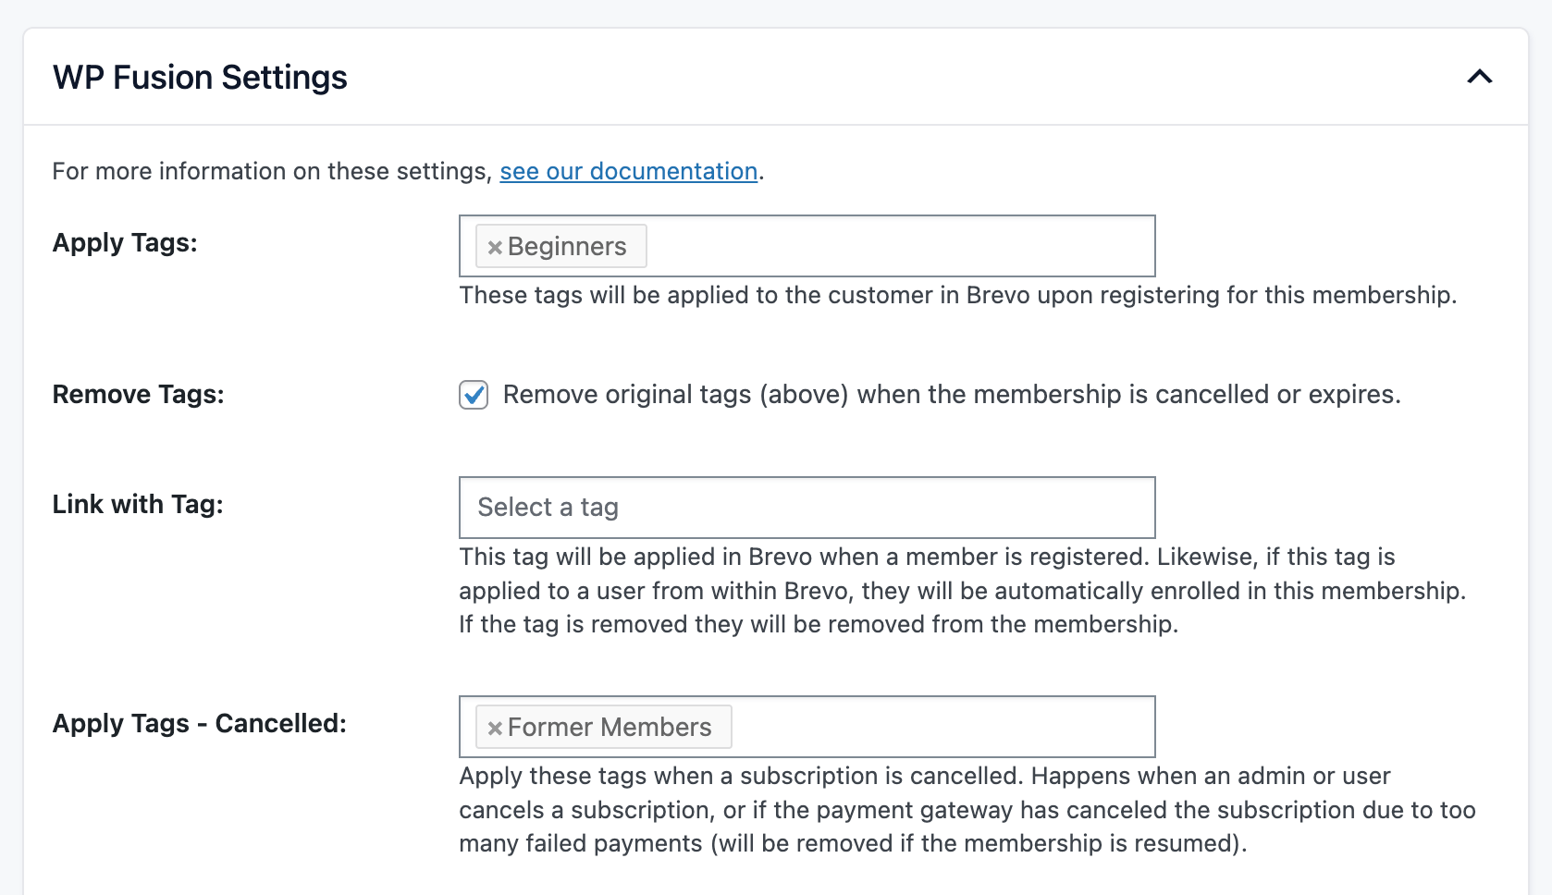The height and width of the screenshot is (895, 1552).
Task: Collapse the WP Fusion Settings panel chevron
Action: pyautogui.click(x=1479, y=77)
